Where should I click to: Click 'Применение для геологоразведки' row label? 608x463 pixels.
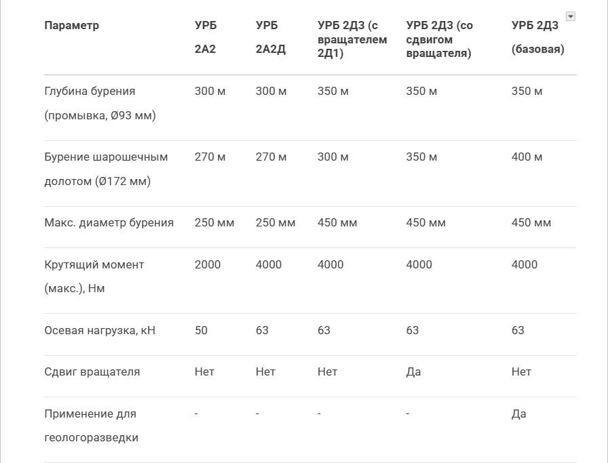click(x=91, y=426)
